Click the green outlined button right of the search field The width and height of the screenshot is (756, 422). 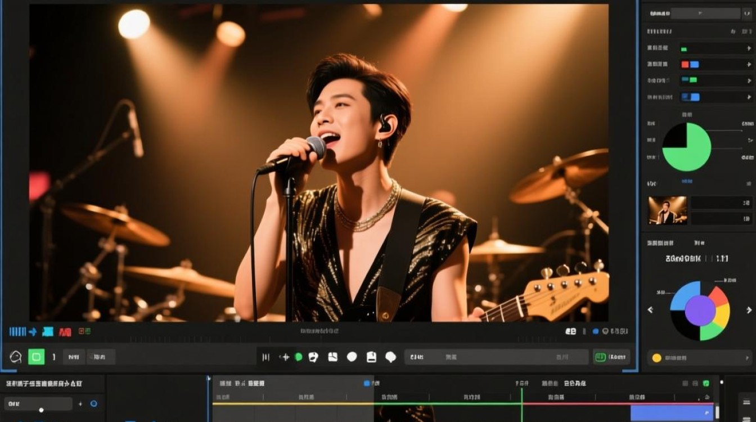click(x=611, y=357)
